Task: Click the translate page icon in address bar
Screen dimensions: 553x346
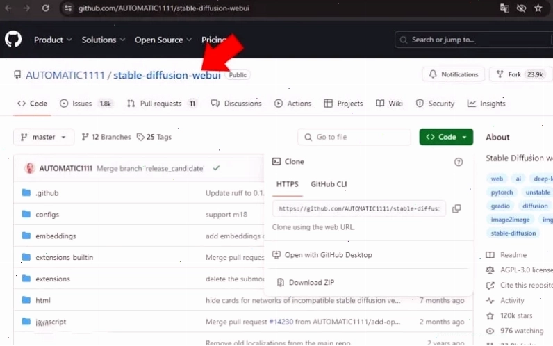Action: (504, 8)
